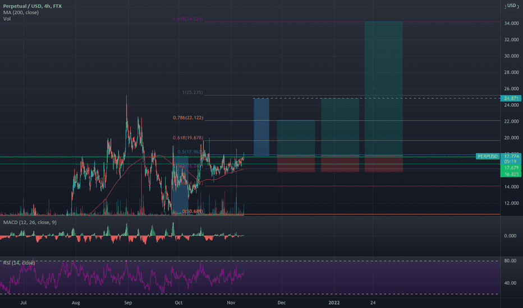Select the 0.786(22.122) Fibonacci level label
Image resolution: width=523 pixels, height=308 pixels.
[188, 118]
